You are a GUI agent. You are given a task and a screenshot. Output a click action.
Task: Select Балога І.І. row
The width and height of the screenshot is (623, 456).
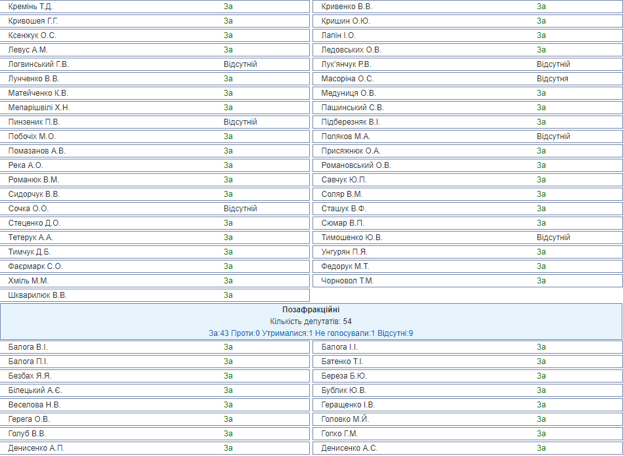[x=467, y=347]
